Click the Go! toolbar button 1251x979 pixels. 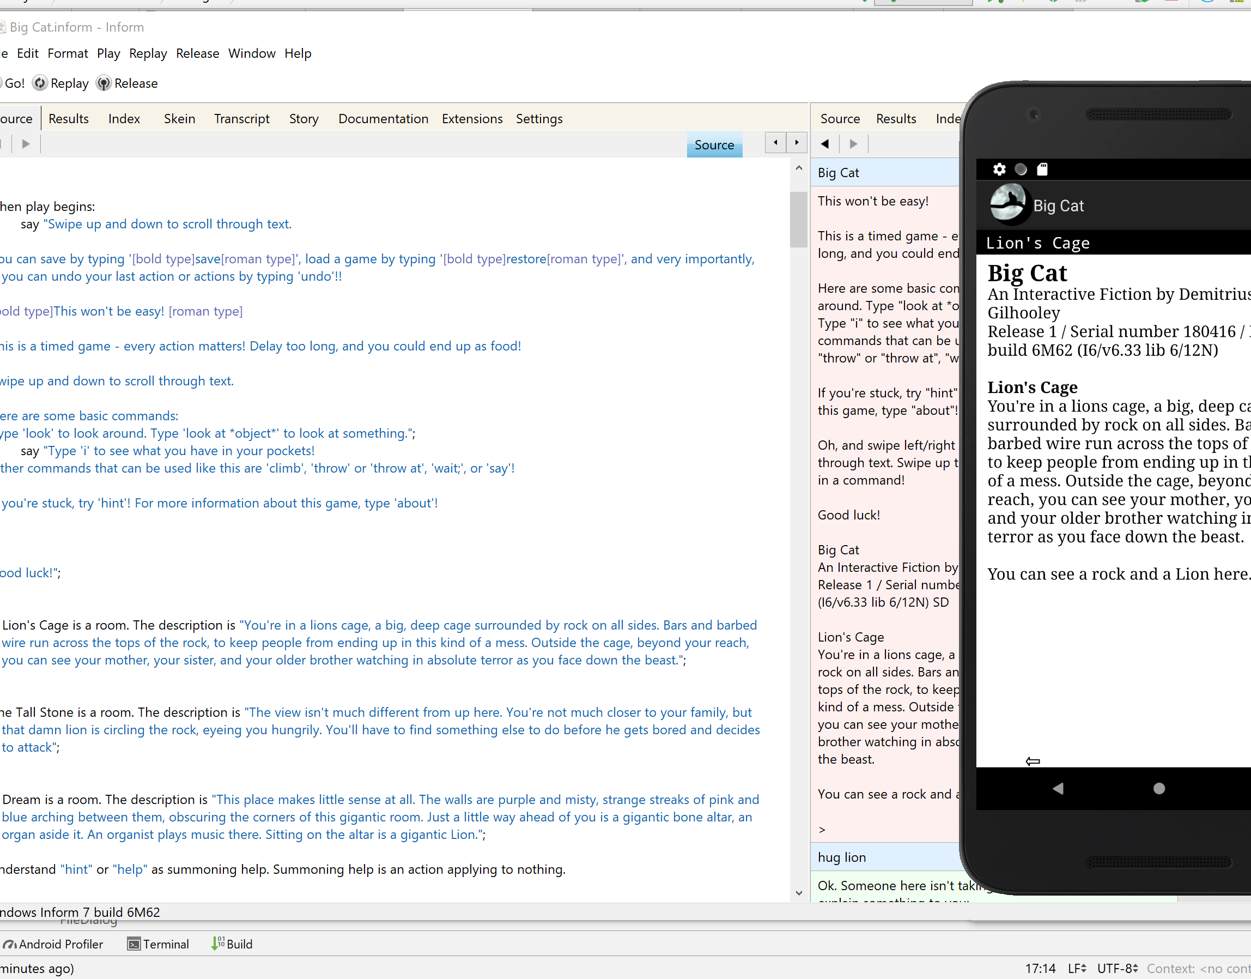pos(13,83)
